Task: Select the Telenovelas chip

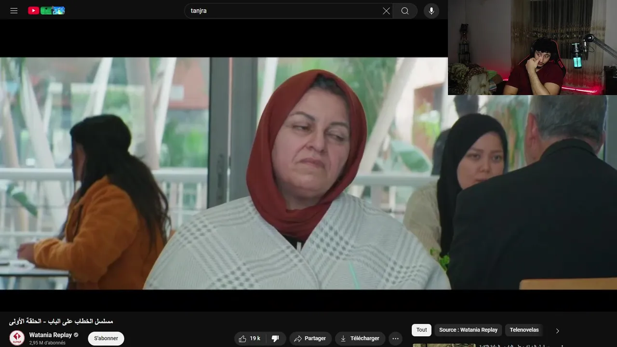Action: [524, 330]
